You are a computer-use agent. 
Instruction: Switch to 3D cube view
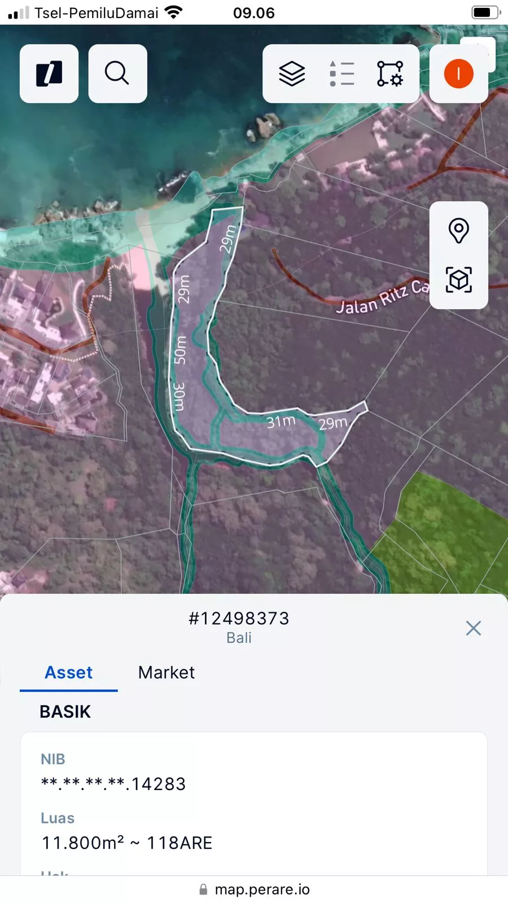coord(458,280)
